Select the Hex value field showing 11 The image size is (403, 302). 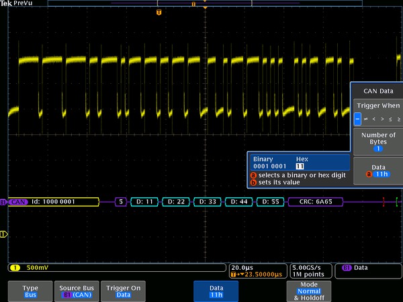(x=300, y=166)
